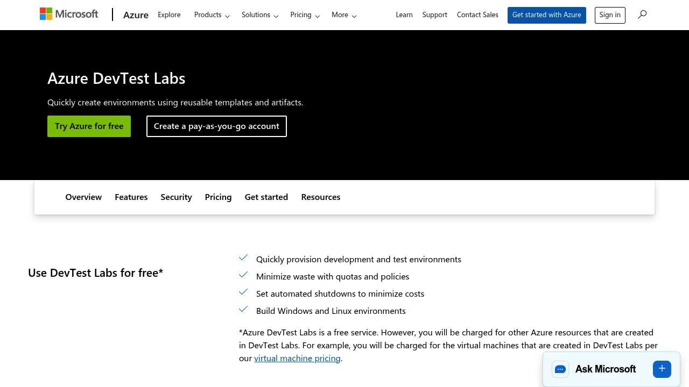Click the Ask Microsoft chat bubble icon
Screen dimensions: 689x387
[x=560, y=369]
